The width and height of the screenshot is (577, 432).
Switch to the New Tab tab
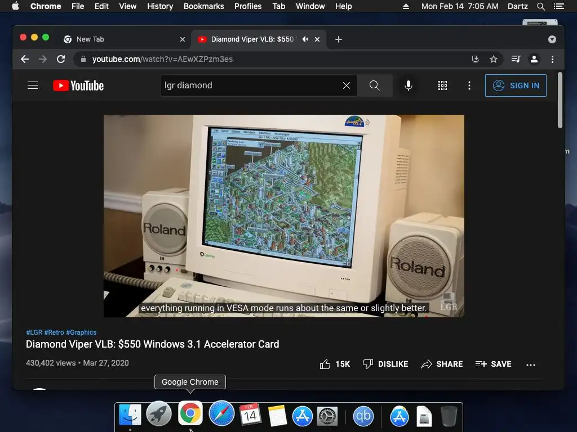click(125, 39)
